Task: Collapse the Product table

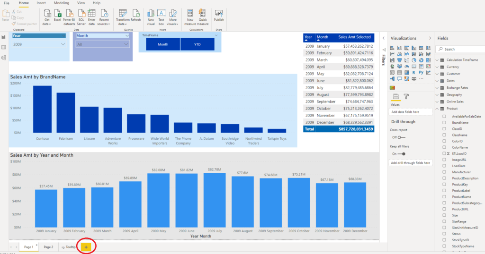Action: (x=437, y=109)
